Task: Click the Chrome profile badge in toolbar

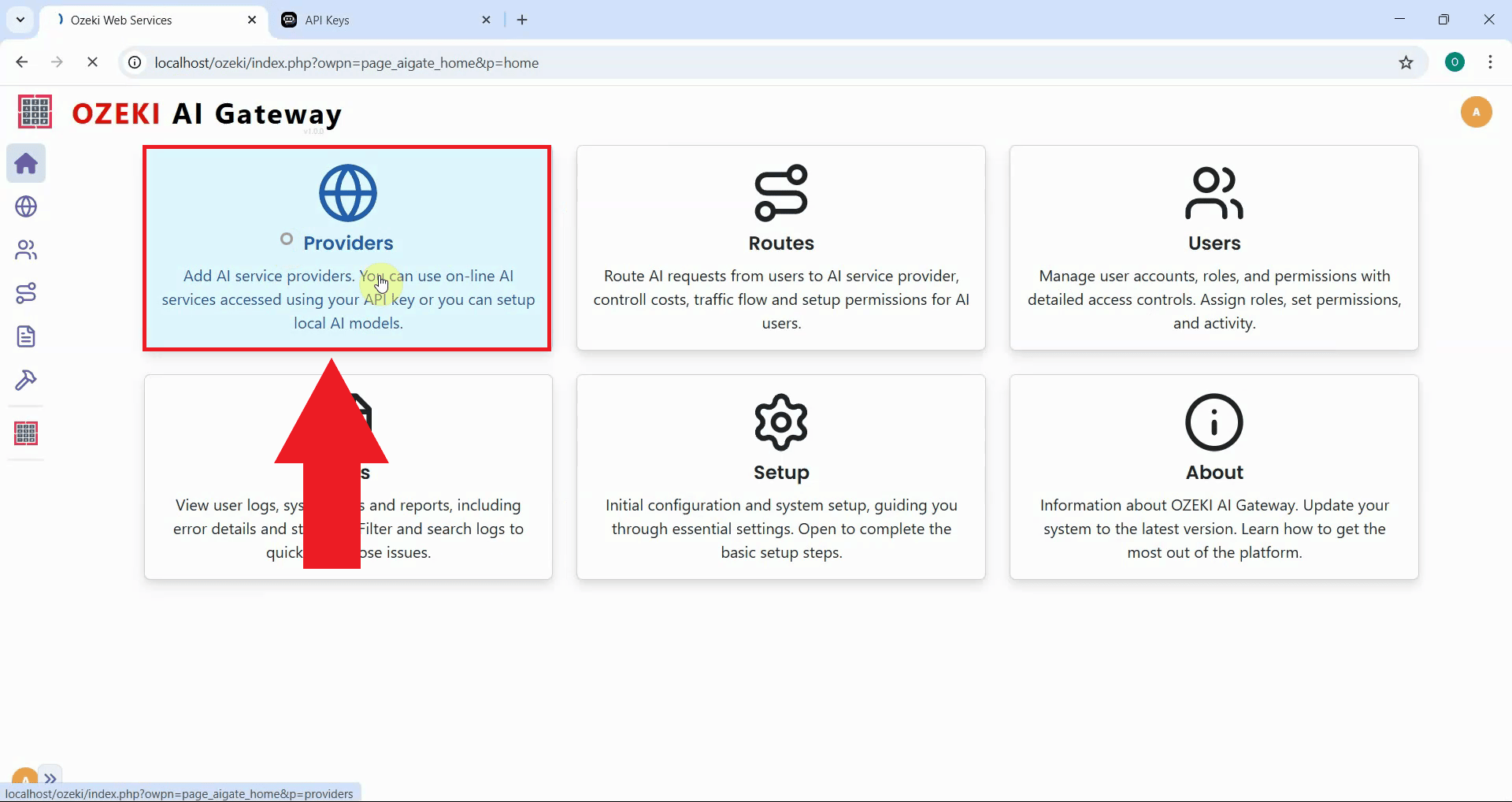Action: [x=1455, y=61]
